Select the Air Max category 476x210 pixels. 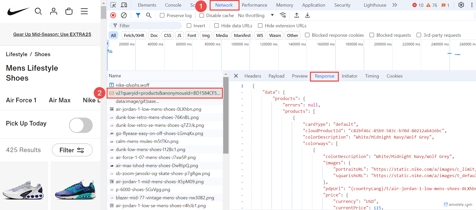pos(60,100)
